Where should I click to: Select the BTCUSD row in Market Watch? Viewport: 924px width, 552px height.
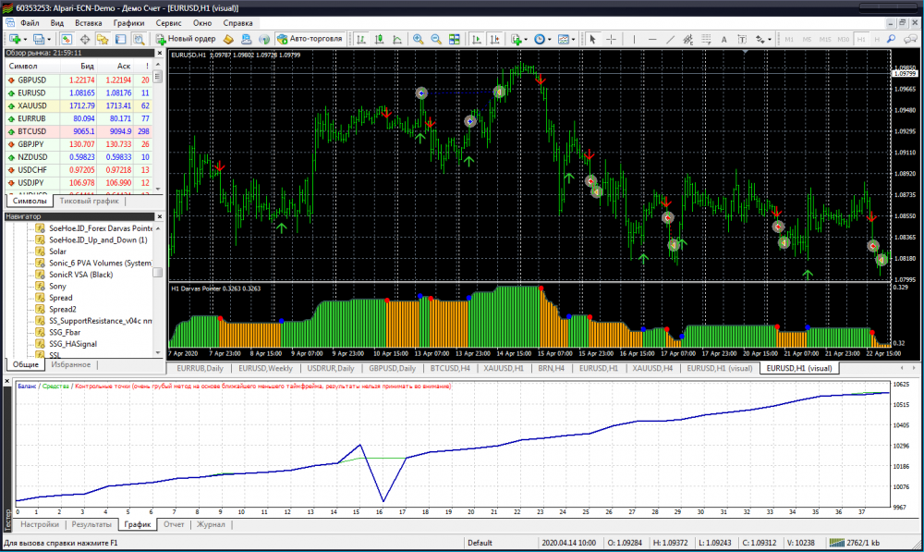coord(32,131)
